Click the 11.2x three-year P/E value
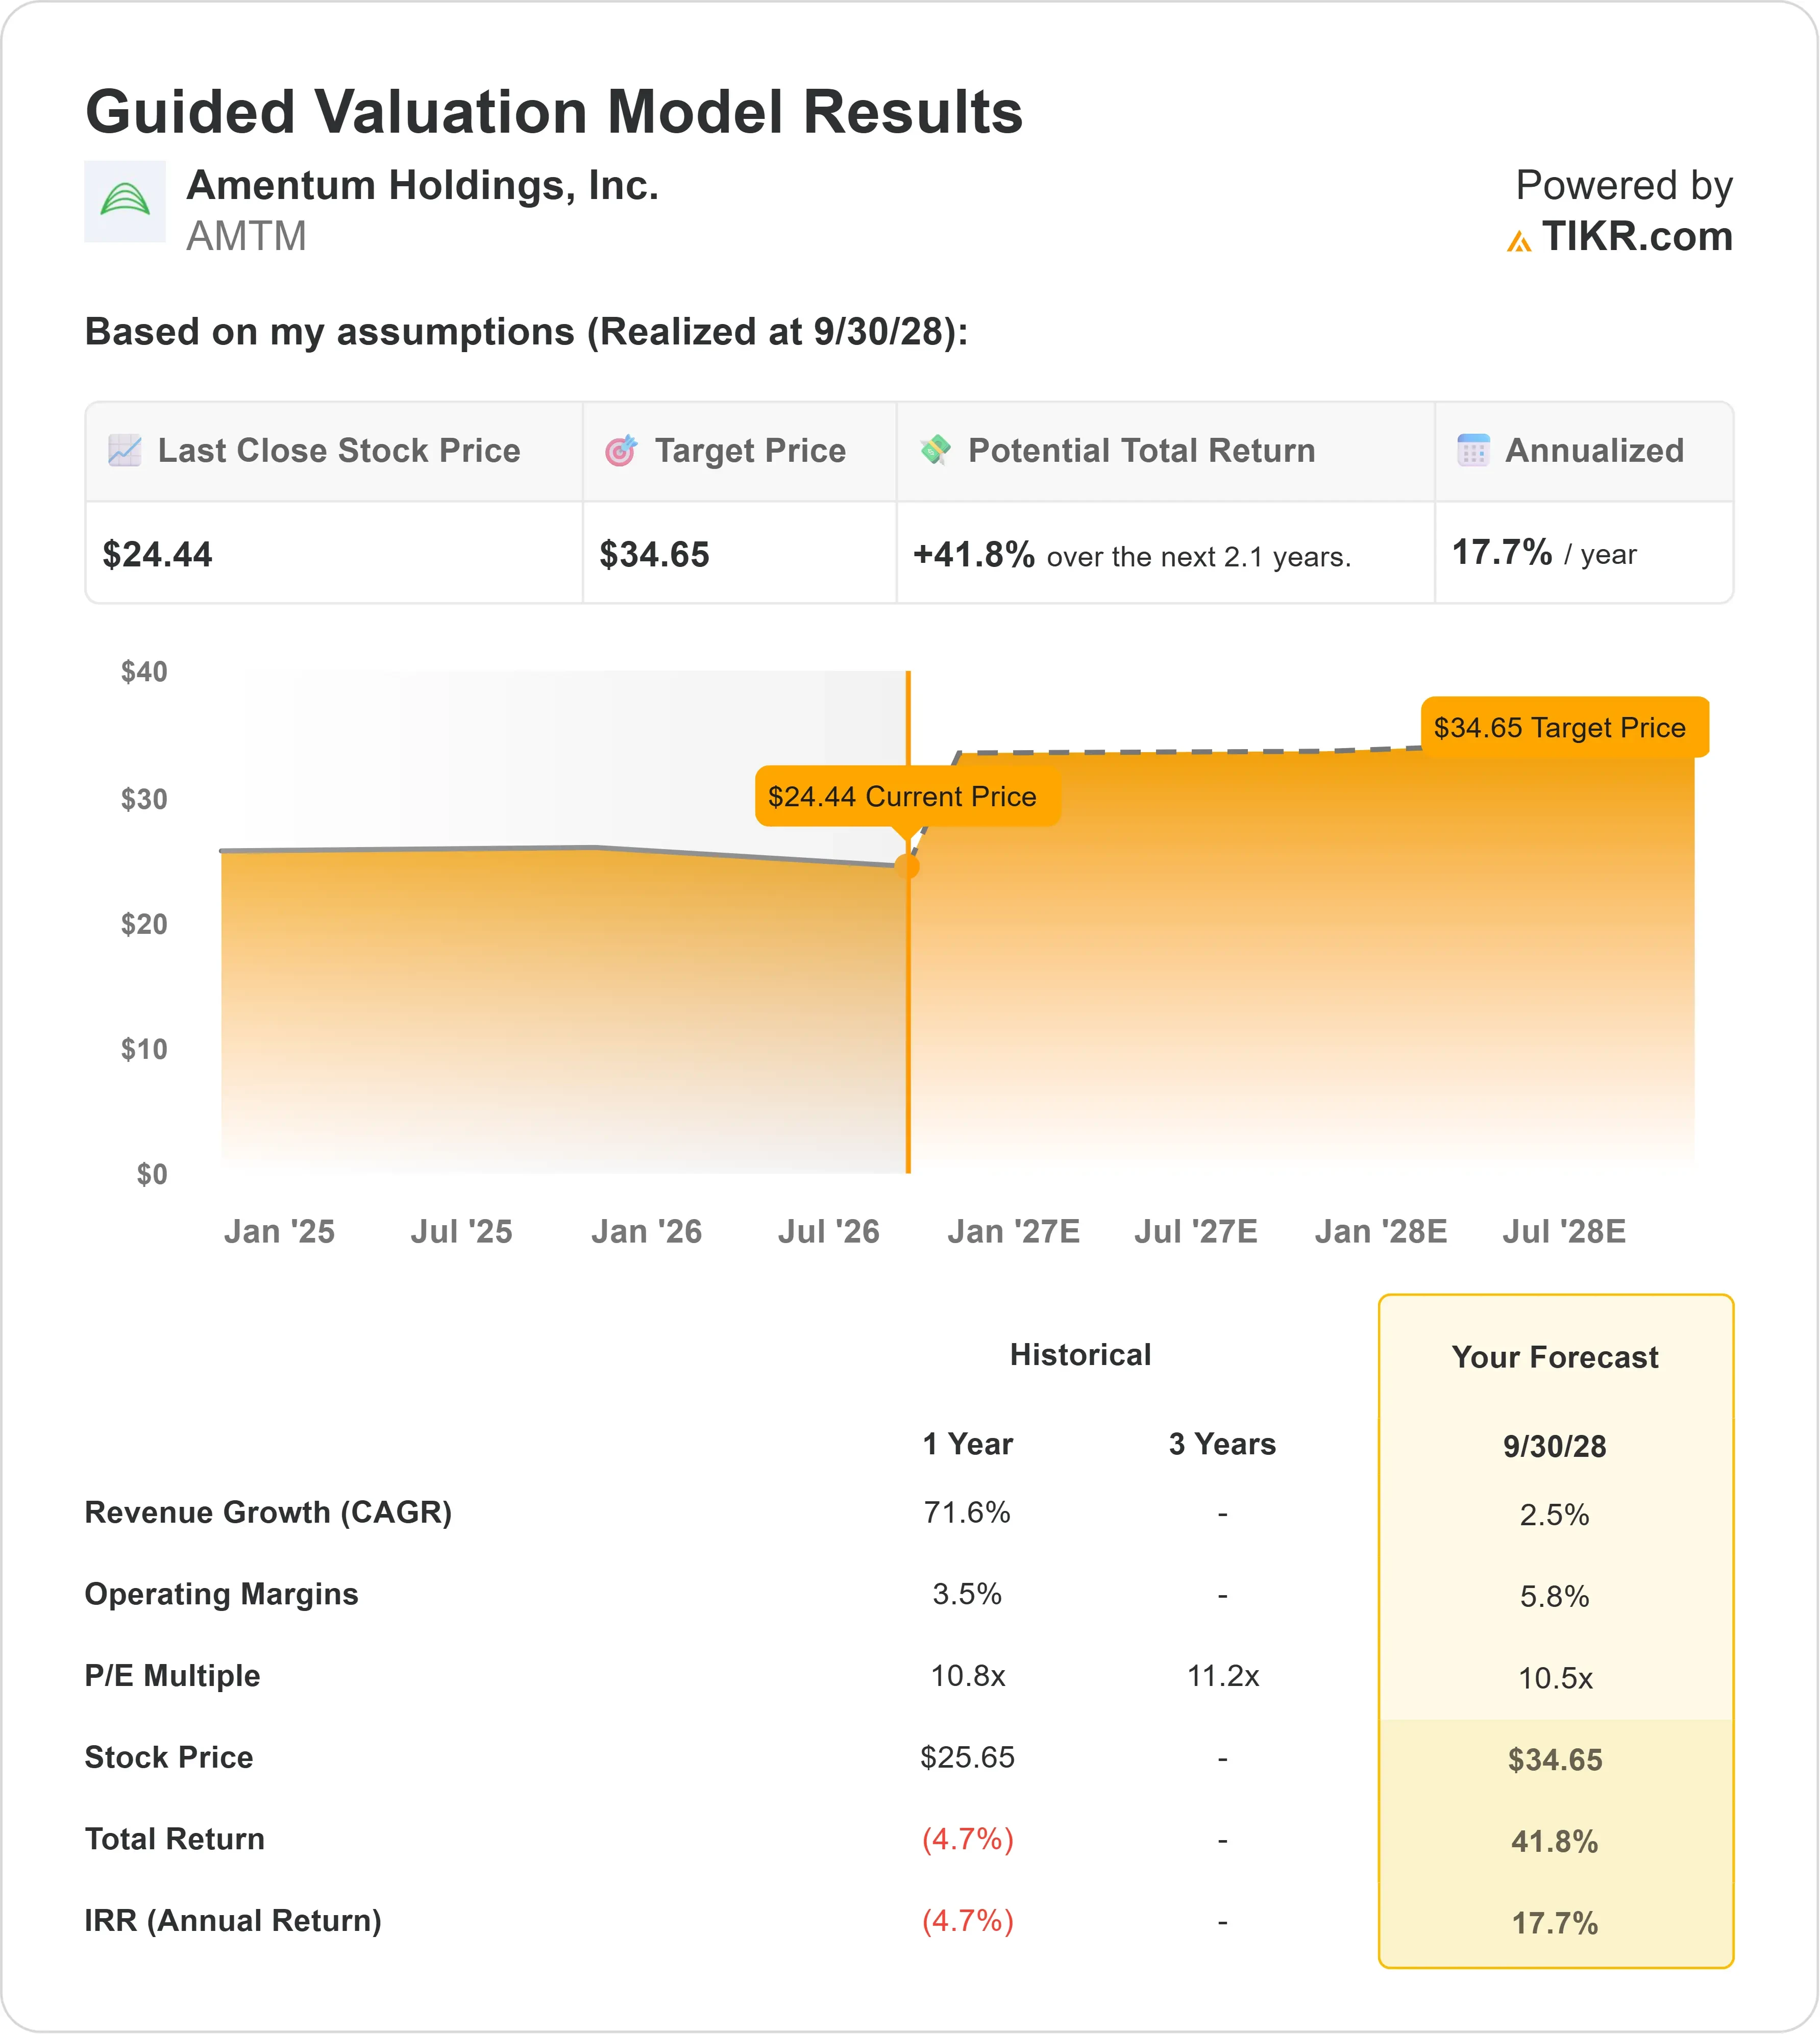The image size is (1820, 2034). 1222,1676
